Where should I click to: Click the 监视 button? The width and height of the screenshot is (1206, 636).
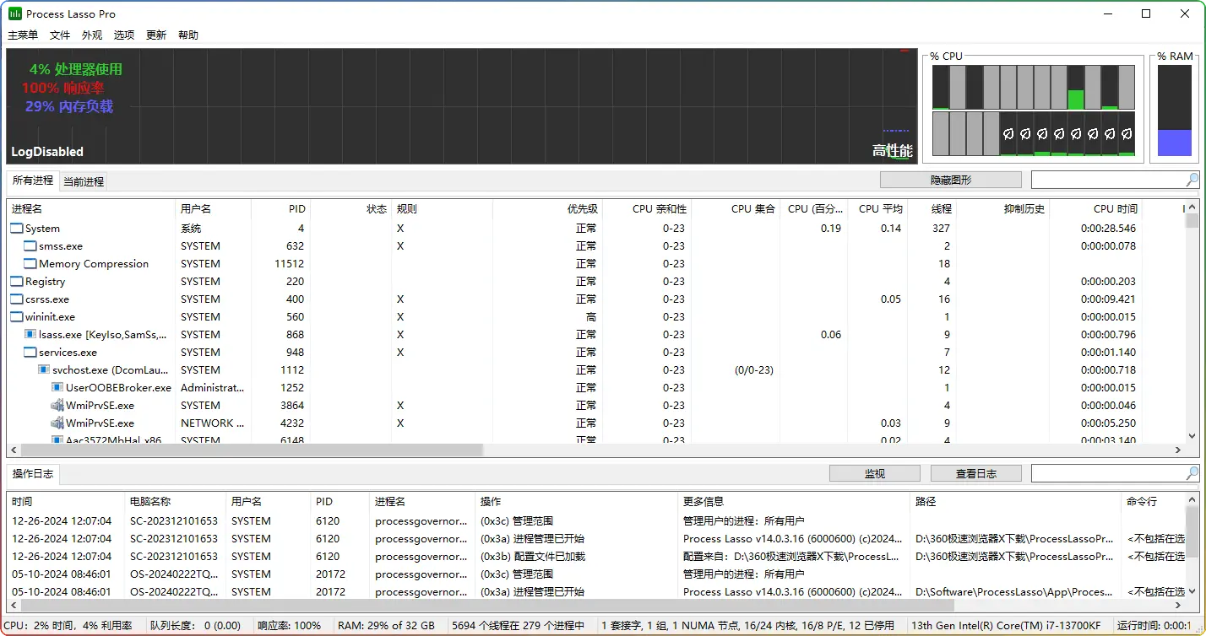[875, 474]
